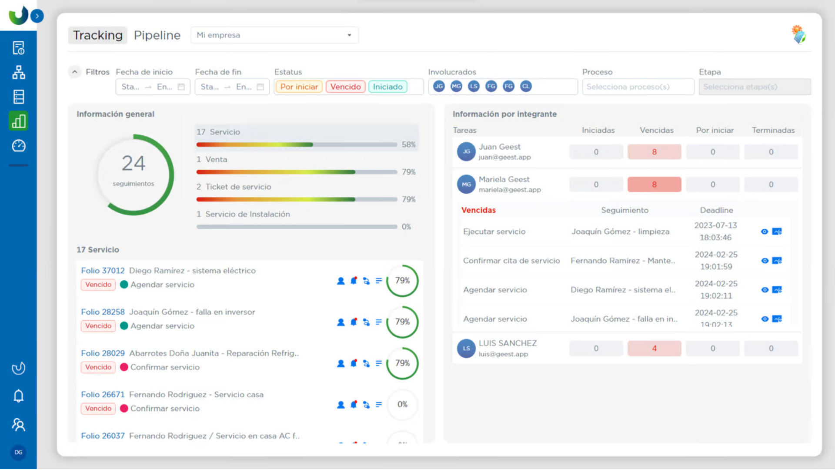The image size is (835, 470).
Task: Open chart icon for Confirmar cita de servicio
Action: tap(777, 261)
